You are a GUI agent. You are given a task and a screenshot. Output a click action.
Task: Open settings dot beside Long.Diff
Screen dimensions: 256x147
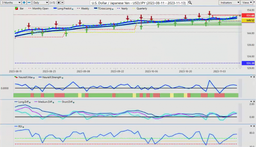(30, 103)
